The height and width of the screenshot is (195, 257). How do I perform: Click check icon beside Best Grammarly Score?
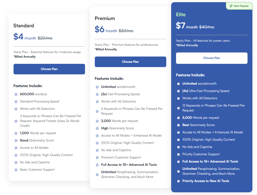(x=178, y=125)
